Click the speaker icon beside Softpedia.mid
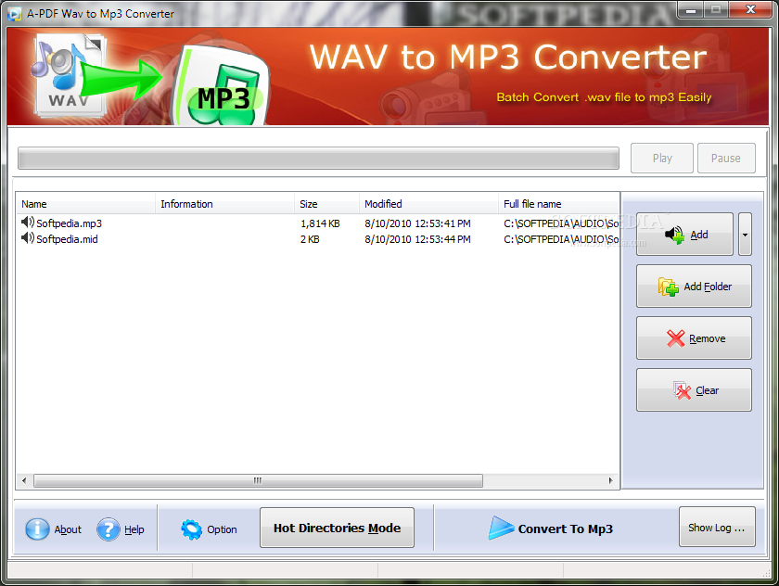The image size is (779, 586). 28,238
